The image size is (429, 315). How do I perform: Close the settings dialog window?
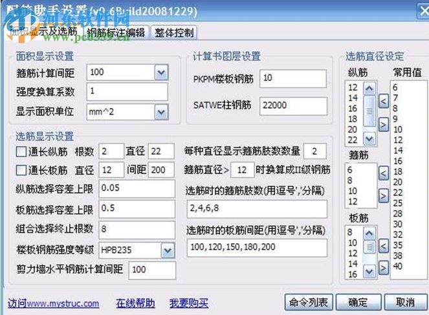coord(424,11)
